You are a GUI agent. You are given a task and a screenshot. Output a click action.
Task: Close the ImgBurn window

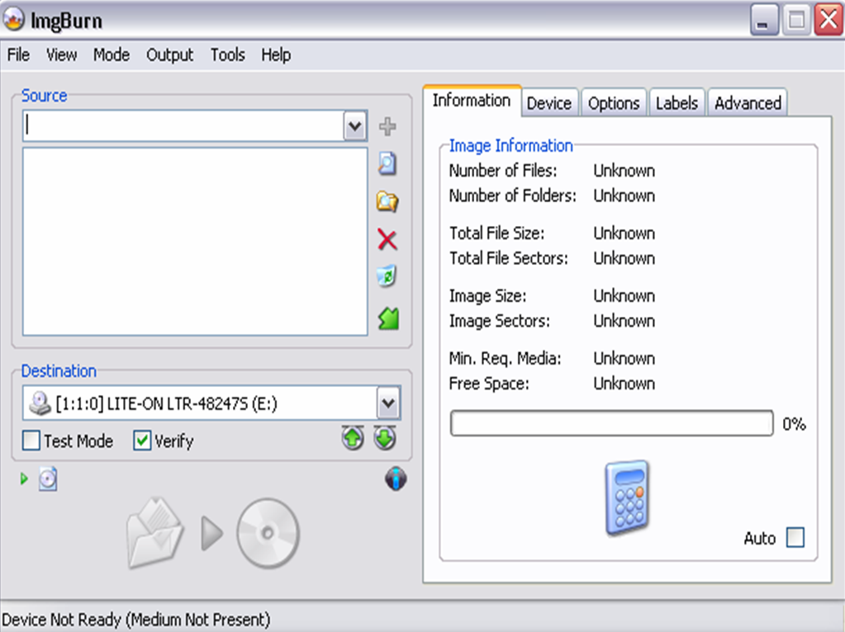(x=828, y=21)
